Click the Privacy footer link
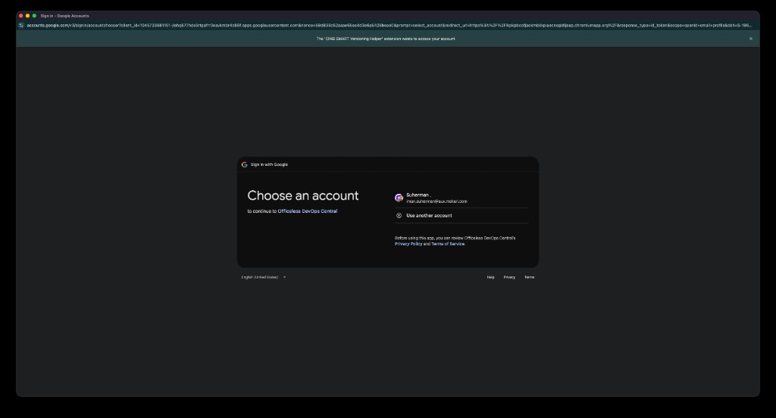The height and width of the screenshot is (418, 776). coord(509,277)
